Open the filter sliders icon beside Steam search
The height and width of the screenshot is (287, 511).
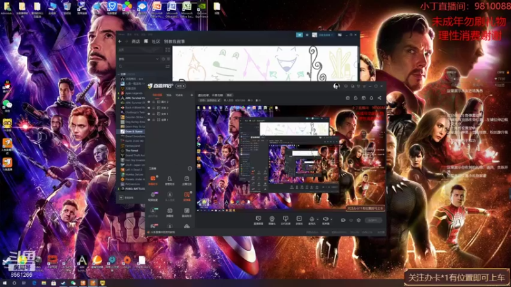click(167, 66)
